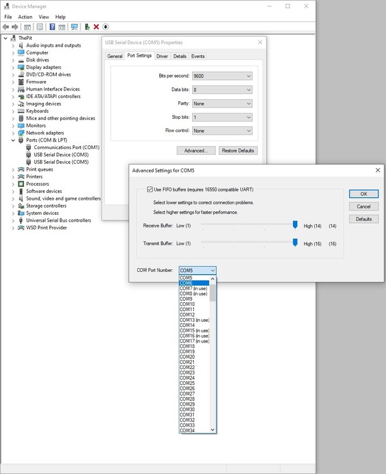Select Mice and other pointing devices icon
386x474 pixels.
(21, 118)
